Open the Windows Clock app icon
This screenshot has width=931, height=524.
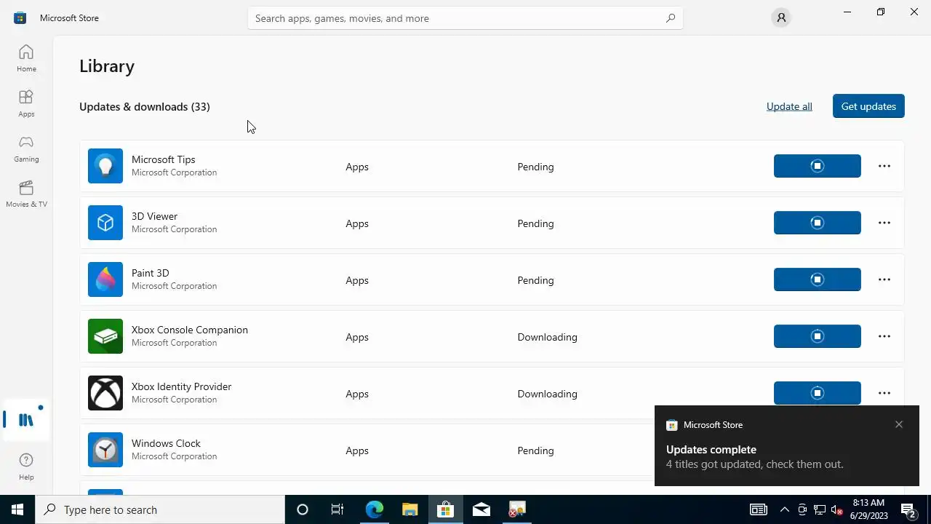[x=105, y=450]
